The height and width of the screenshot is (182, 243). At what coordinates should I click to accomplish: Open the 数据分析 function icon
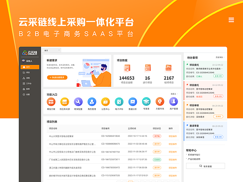pos(133,102)
